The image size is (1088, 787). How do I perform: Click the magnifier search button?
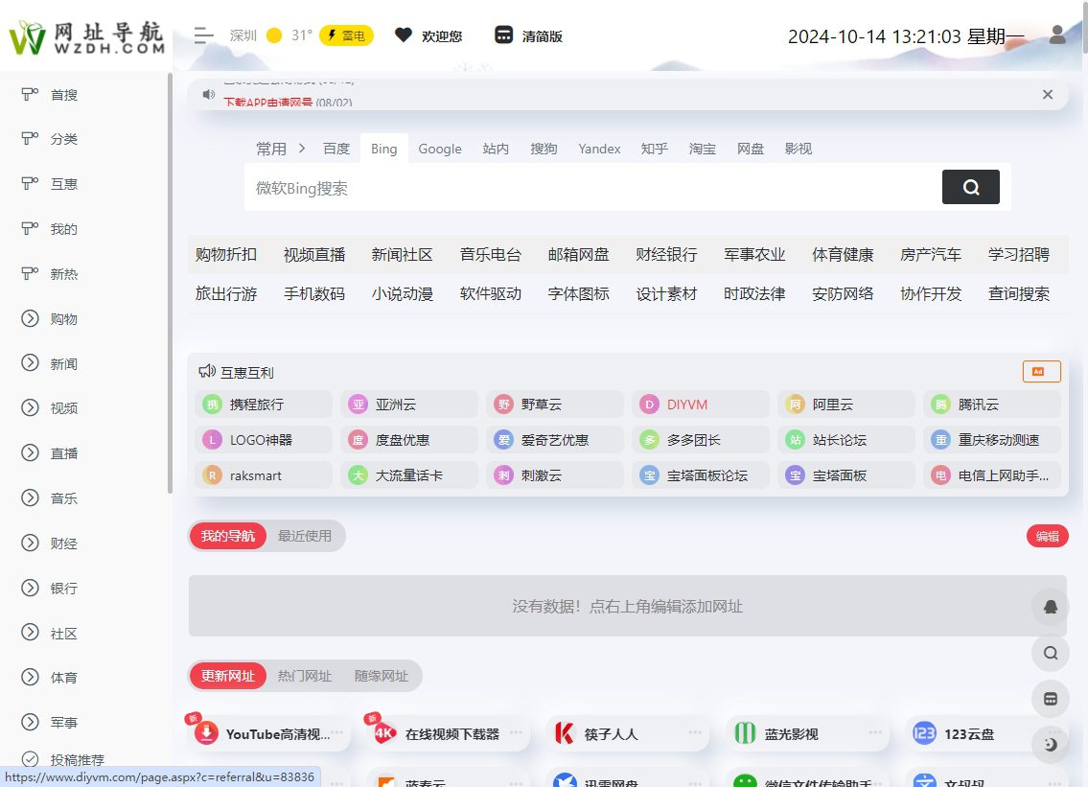(971, 187)
